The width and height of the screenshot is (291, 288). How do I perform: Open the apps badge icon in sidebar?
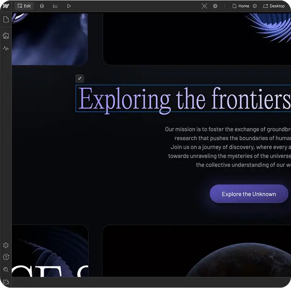click(x=6, y=246)
